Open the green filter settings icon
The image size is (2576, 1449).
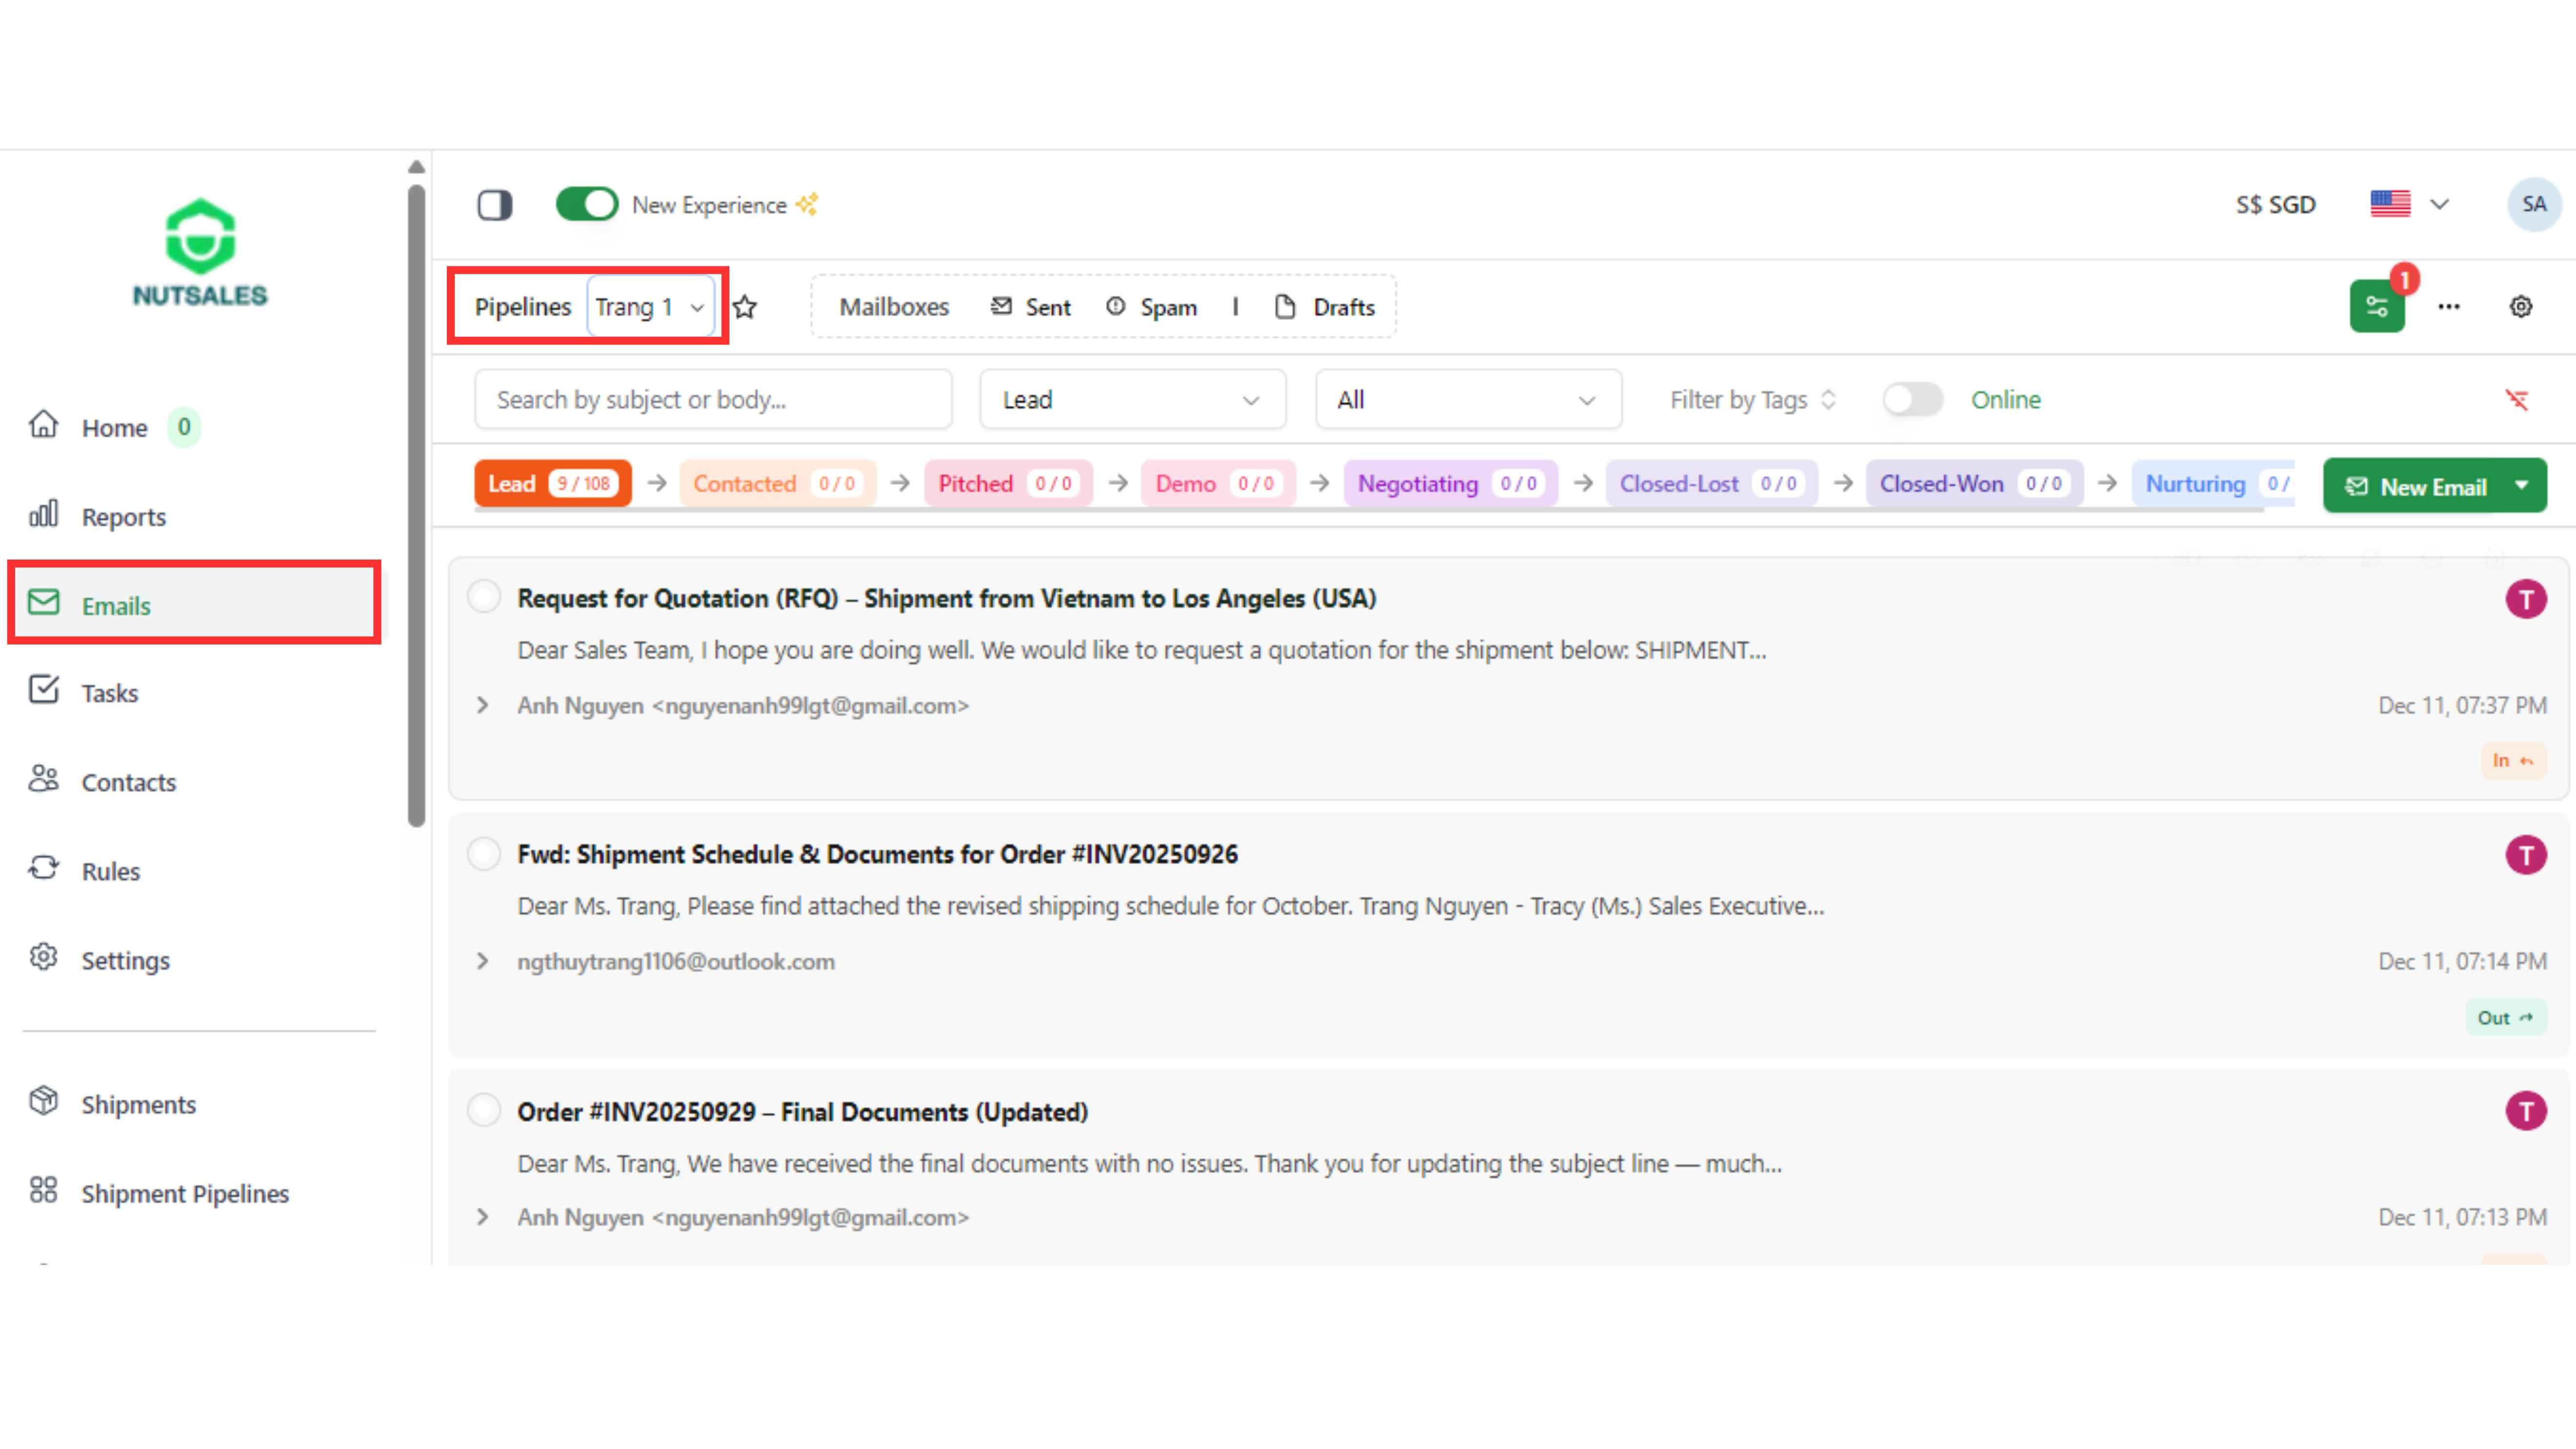coord(2376,307)
